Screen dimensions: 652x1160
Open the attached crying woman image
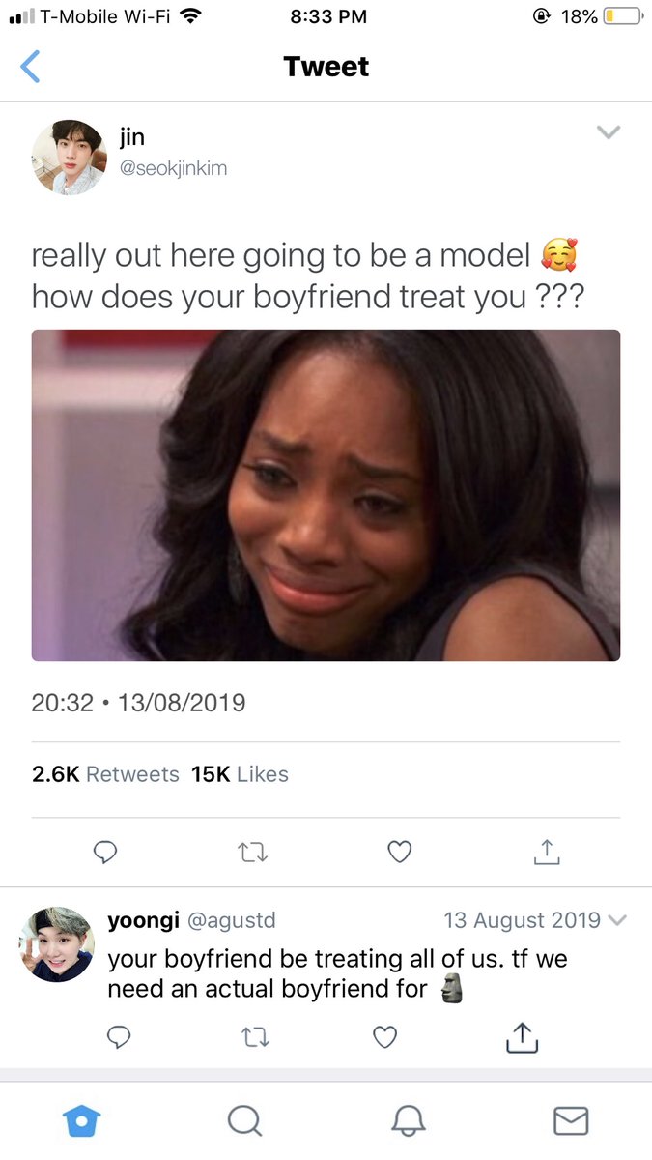326,495
